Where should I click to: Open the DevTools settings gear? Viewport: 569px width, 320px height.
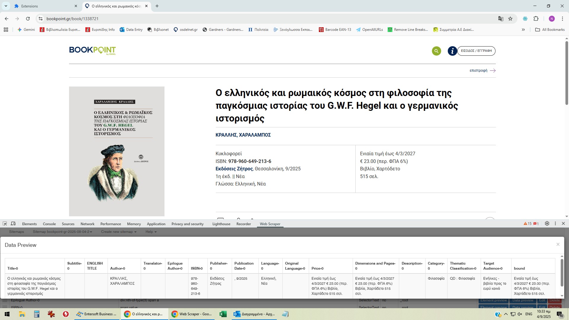(x=547, y=224)
